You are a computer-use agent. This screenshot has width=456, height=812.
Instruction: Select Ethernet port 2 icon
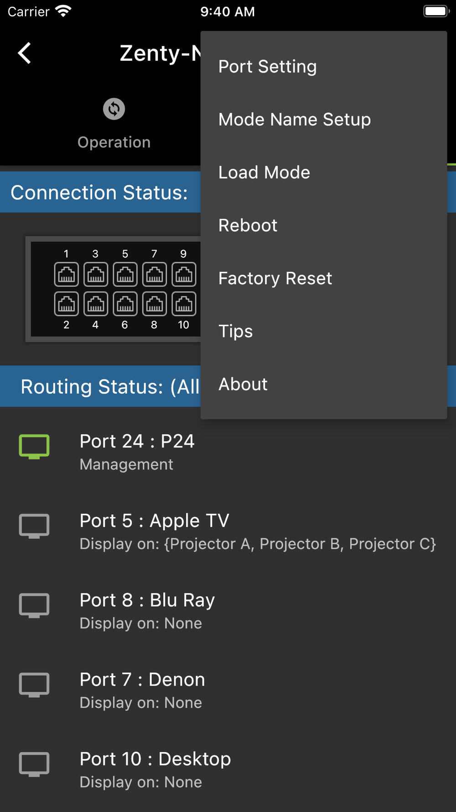67,304
